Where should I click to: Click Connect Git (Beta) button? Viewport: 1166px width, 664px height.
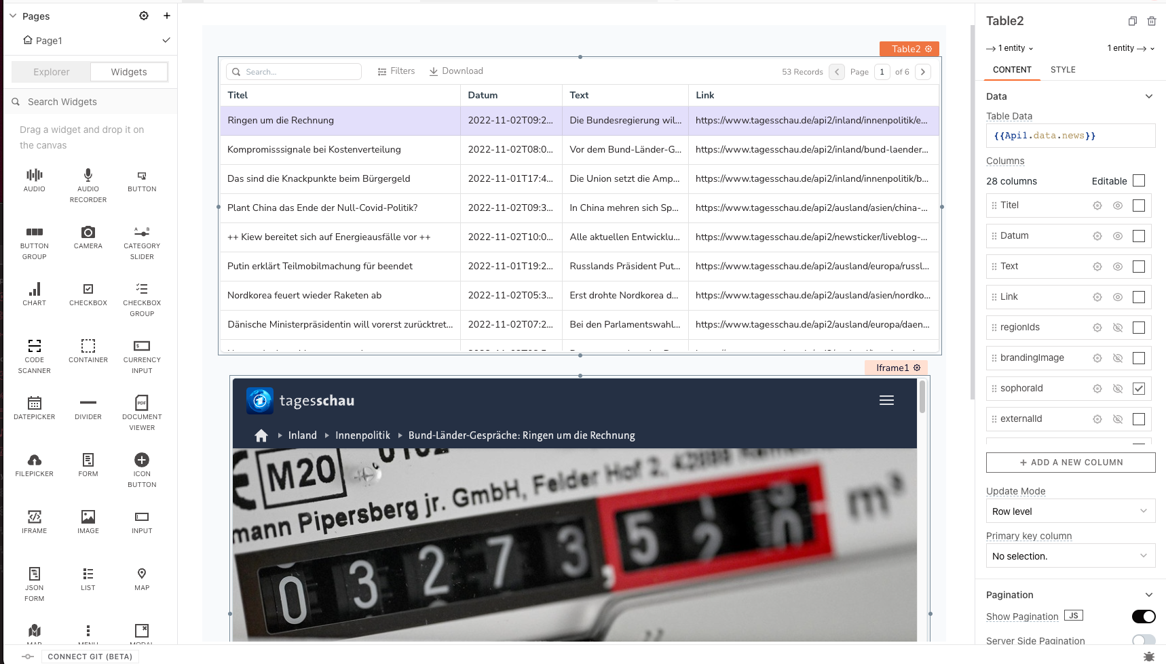[x=90, y=657]
